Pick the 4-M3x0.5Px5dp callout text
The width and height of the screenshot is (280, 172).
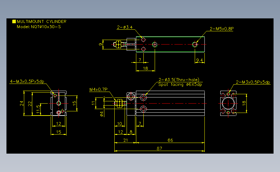pyautogui.click(x=27, y=82)
